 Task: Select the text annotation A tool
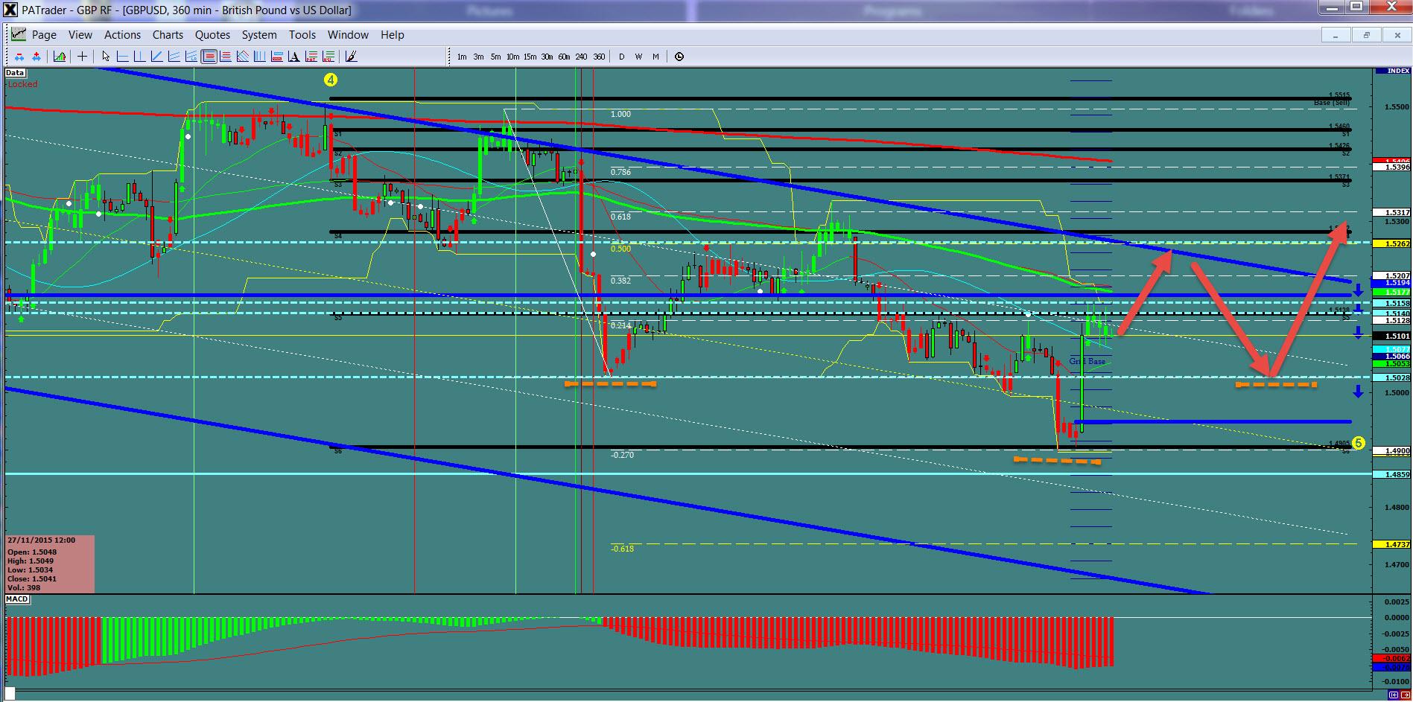pyautogui.click(x=294, y=57)
